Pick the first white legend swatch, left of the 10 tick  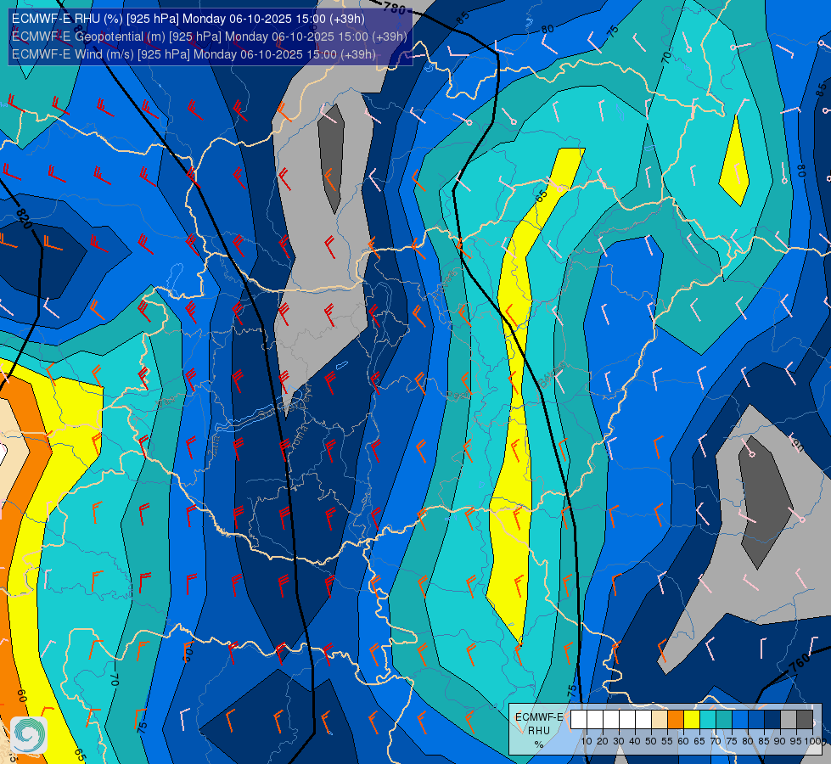pyautogui.click(x=579, y=720)
